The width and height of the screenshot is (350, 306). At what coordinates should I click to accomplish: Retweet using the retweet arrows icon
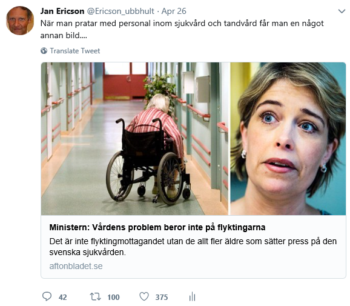(95, 297)
